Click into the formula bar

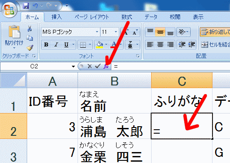point(170,67)
